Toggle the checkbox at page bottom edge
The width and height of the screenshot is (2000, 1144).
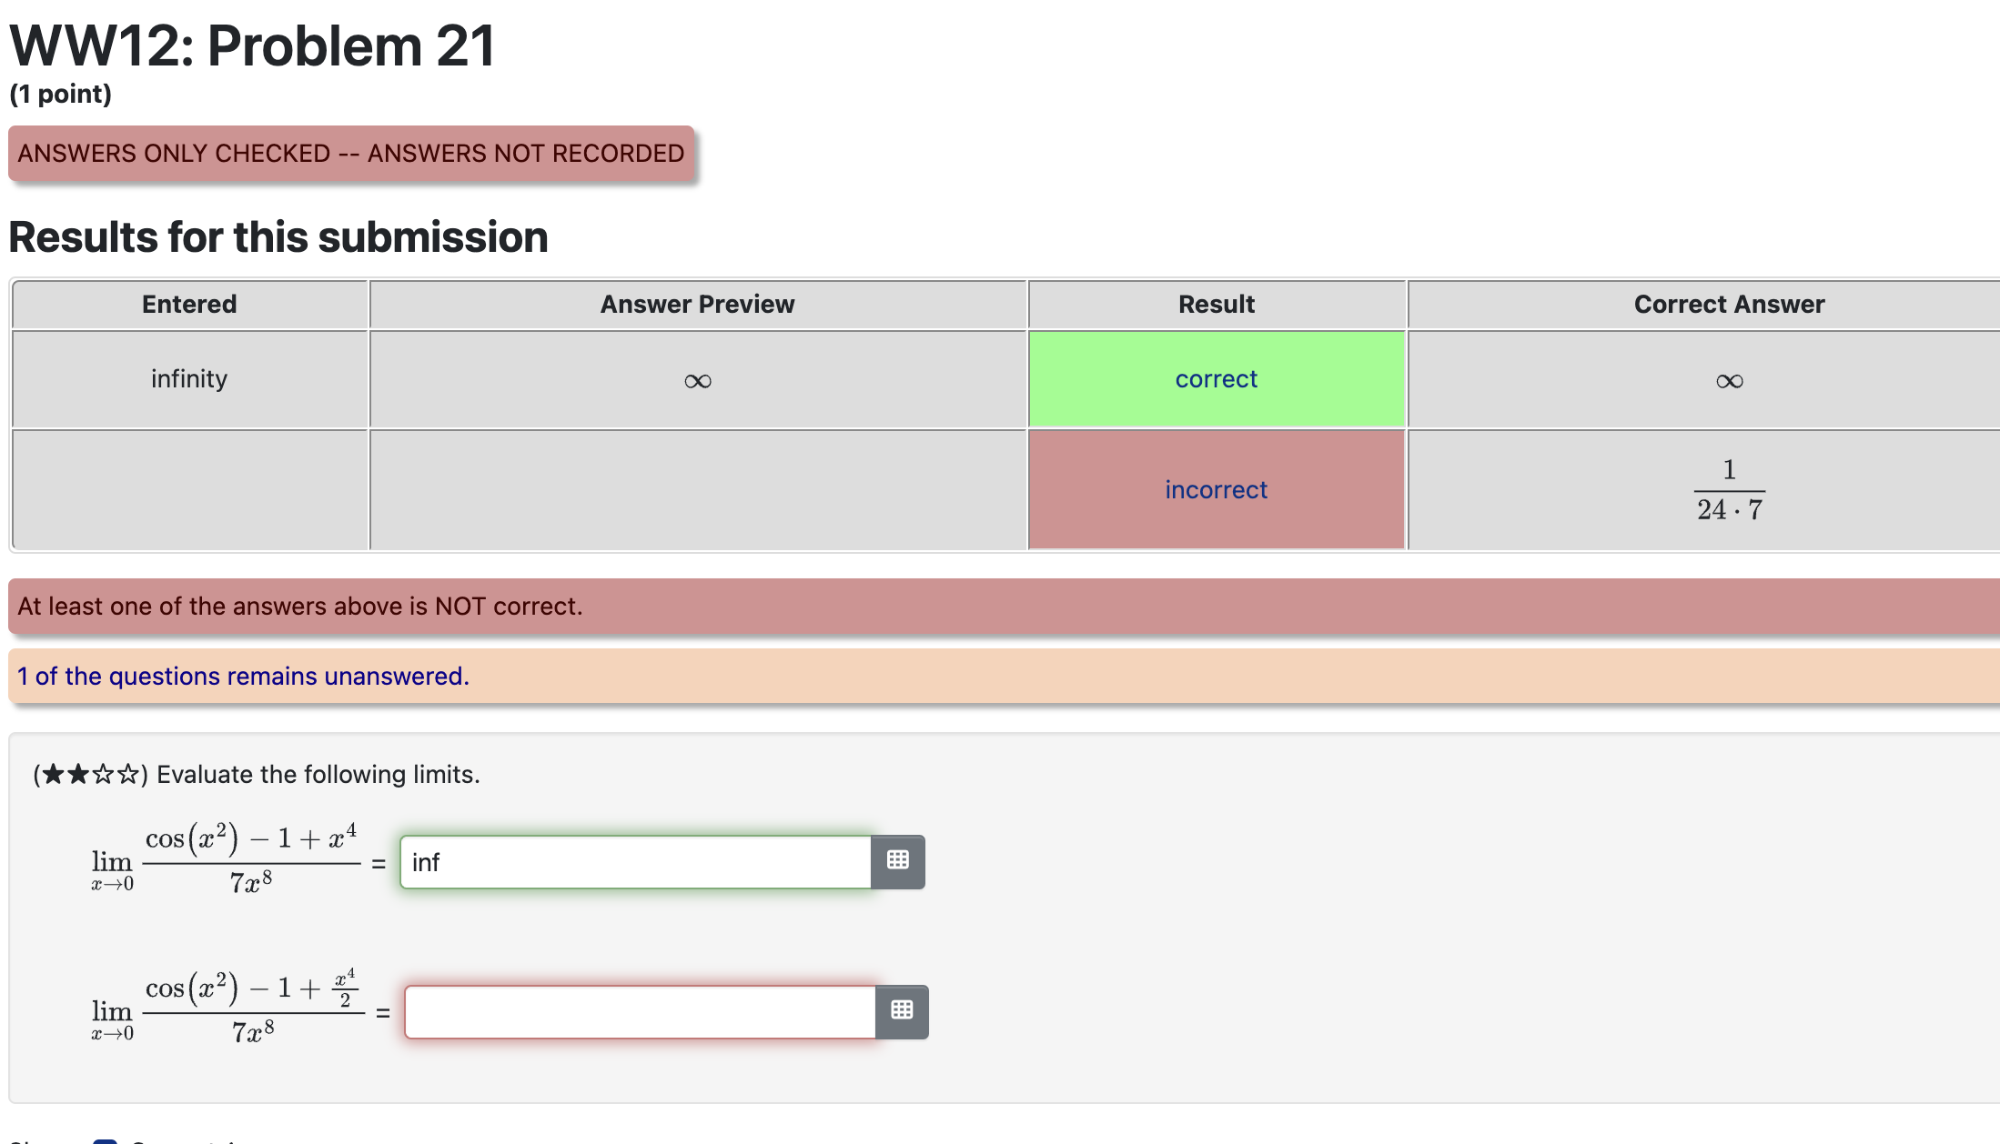(x=106, y=1140)
